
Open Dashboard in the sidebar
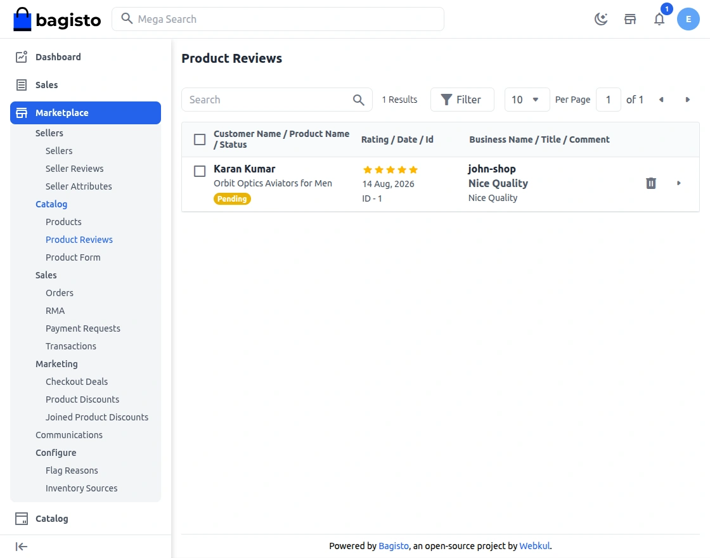pos(58,57)
